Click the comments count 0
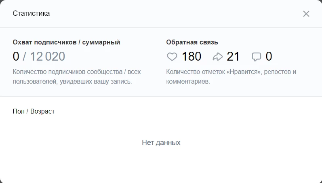The width and height of the screenshot is (322, 183). pyautogui.click(x=269, y=57)
